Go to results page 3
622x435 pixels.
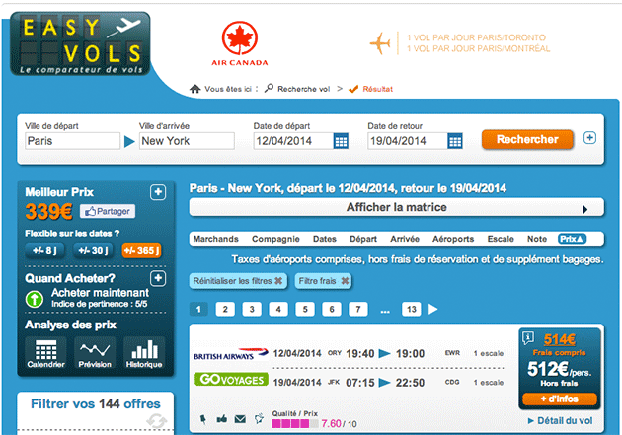(252, 309)
